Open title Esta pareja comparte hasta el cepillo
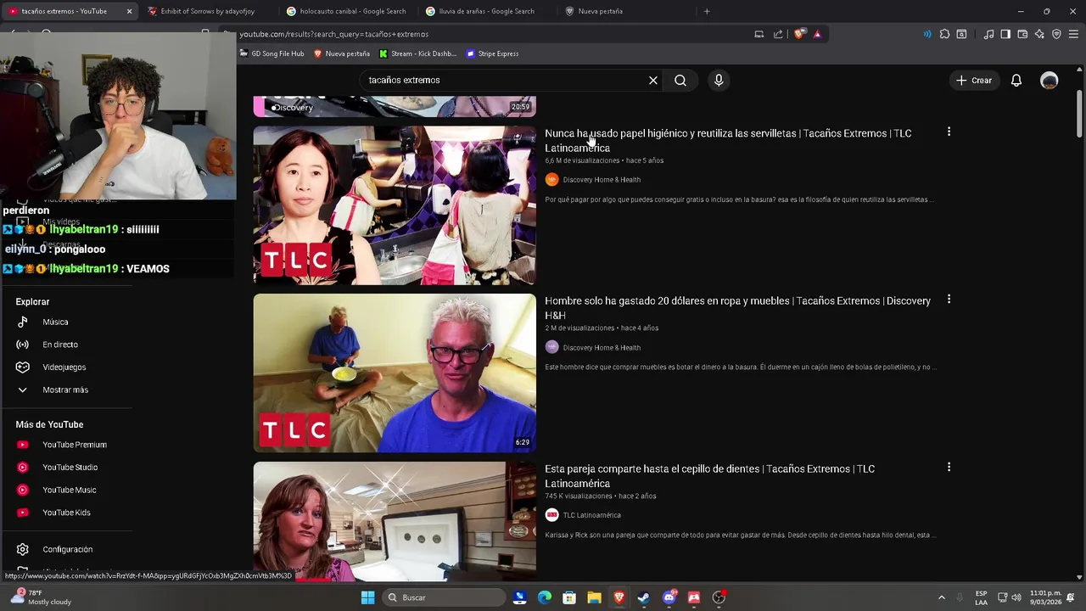 [x=709, y=476]
